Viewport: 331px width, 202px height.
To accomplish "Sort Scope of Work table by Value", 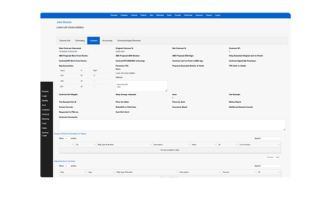I will [x=204, y=145].
